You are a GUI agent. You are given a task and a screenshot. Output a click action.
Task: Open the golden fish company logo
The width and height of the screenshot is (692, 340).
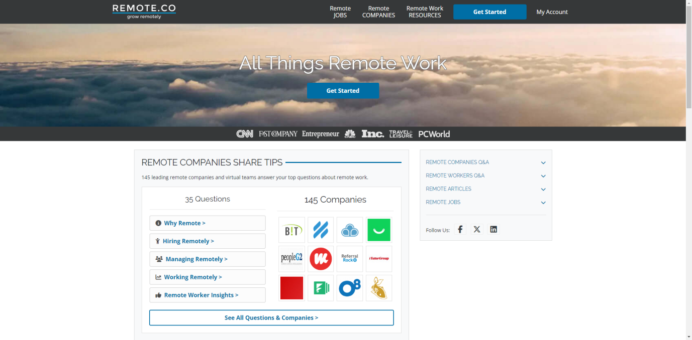(x=379, y=288)
